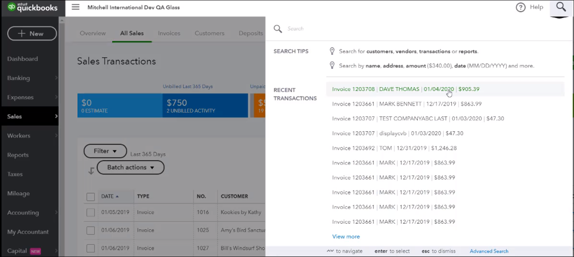Tick the select-all checkbox in table header

[91, 197]
